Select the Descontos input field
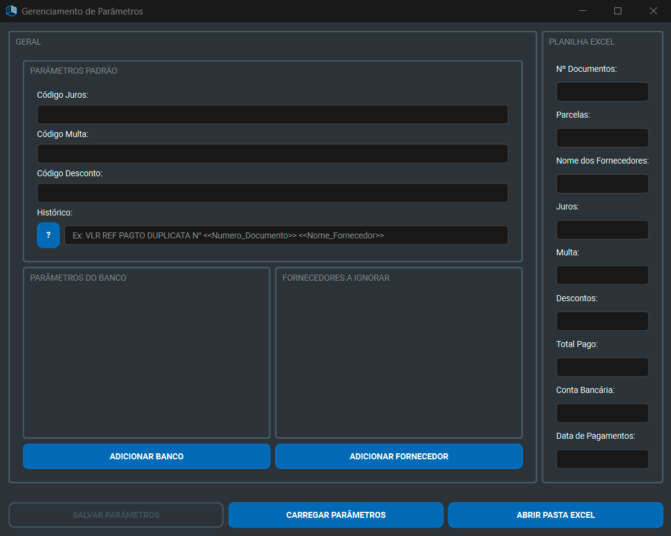The height and width of the screenshot is (536, 671). [602, 321]
